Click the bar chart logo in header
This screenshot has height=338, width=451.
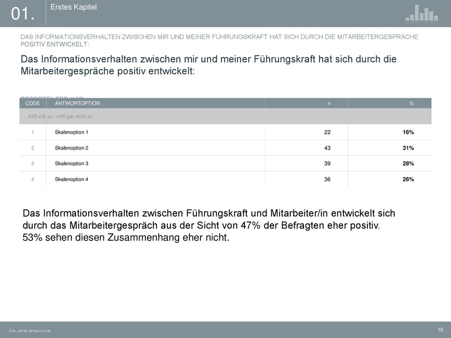coord(421,13)
